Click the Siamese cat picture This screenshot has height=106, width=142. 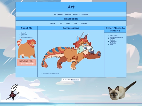122,91
